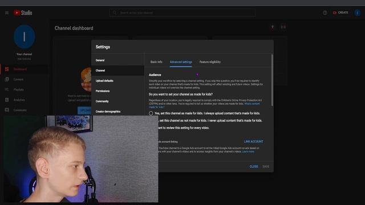Open Upload defaults in Settings

point(118,81)
